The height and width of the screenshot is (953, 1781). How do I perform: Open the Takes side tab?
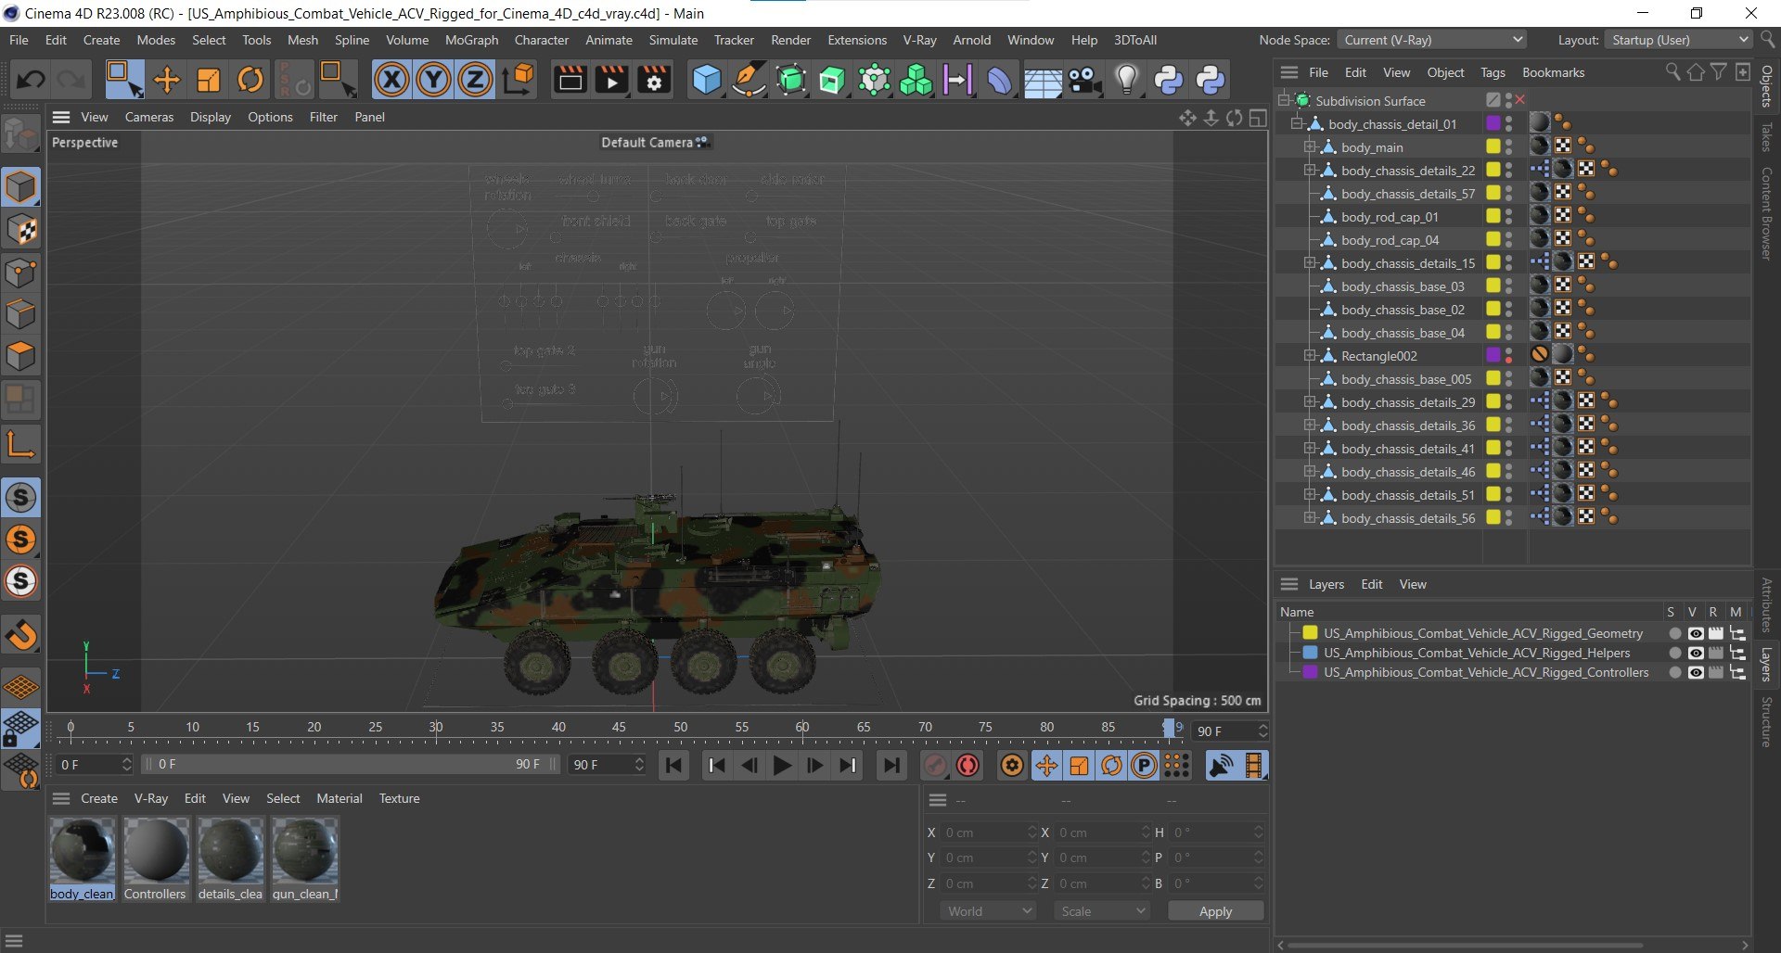(x=1766, y=136)
